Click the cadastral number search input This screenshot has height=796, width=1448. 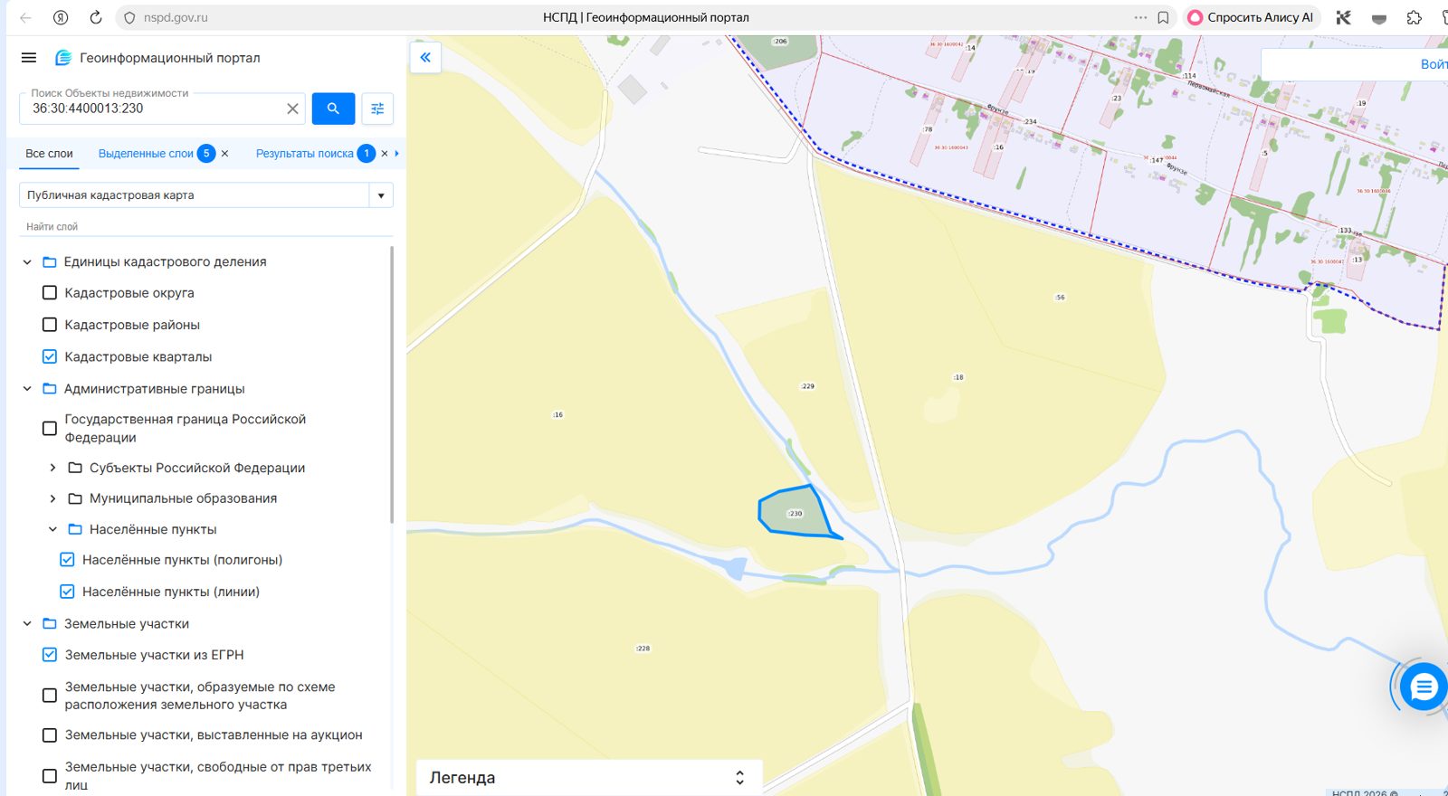point(154,109)
